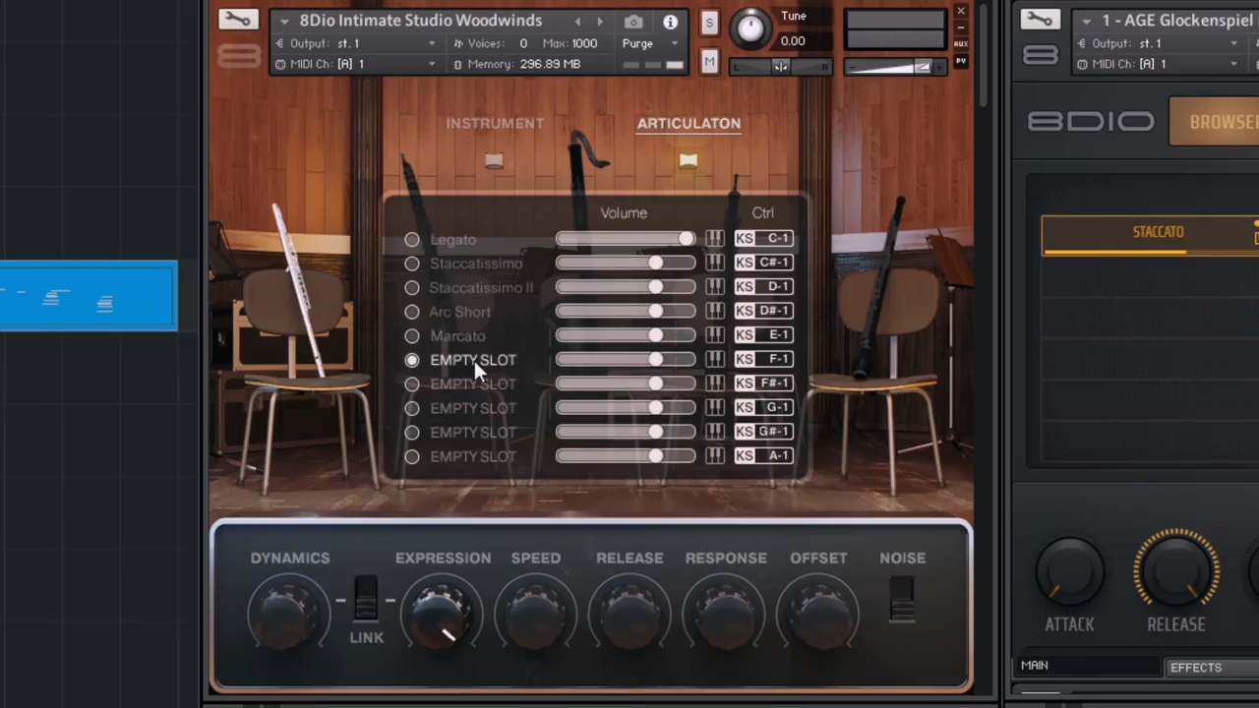Toggle the NOISE switch

point(902,598)
